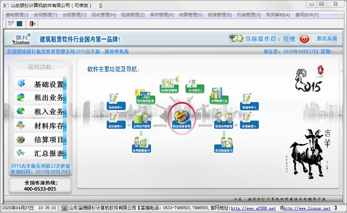347x213 pixels.
Task: Click the 软件主要功能及导航 heading
Action: [x=113, y=69]
